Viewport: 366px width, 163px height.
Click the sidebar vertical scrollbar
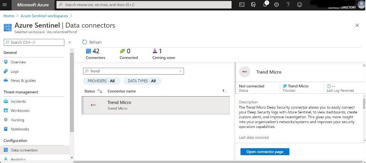click(x=72, y=92)
